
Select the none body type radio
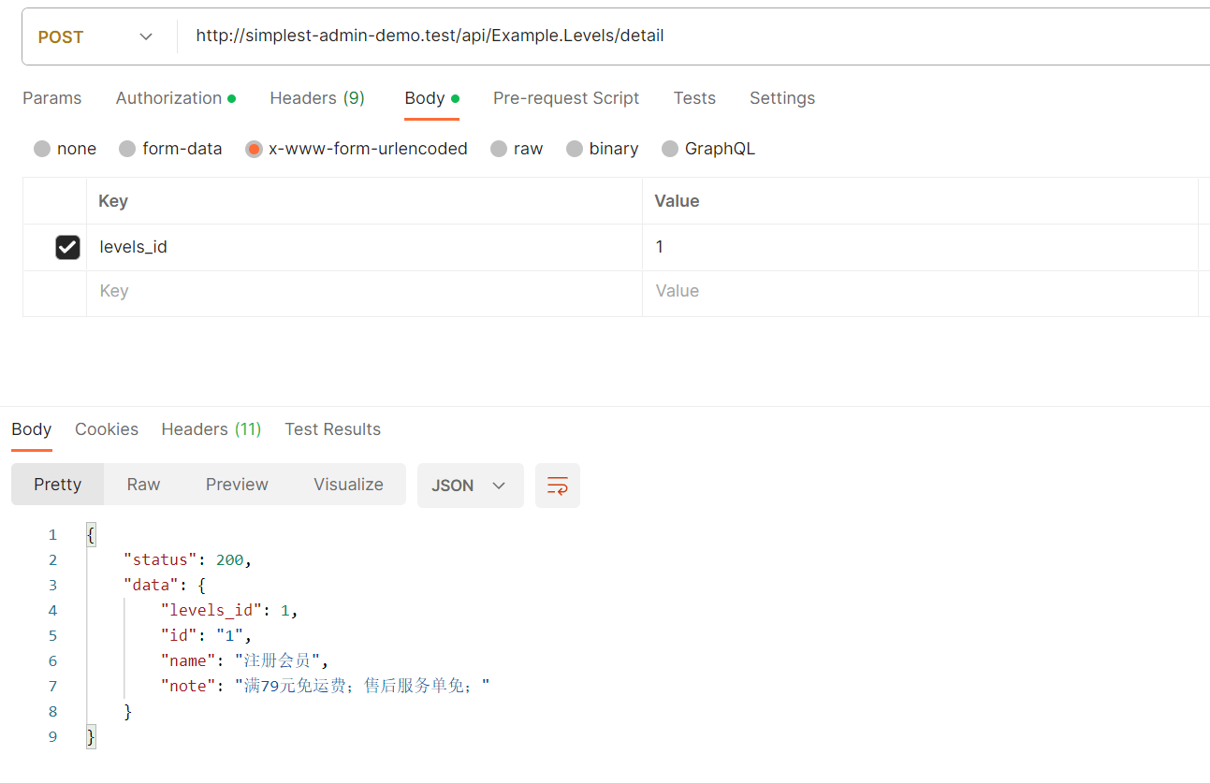42,149
